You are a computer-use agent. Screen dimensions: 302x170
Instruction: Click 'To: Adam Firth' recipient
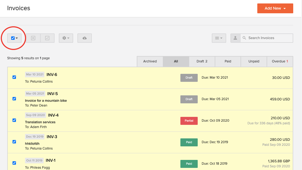pyautogui.click(x=36, y=127)
